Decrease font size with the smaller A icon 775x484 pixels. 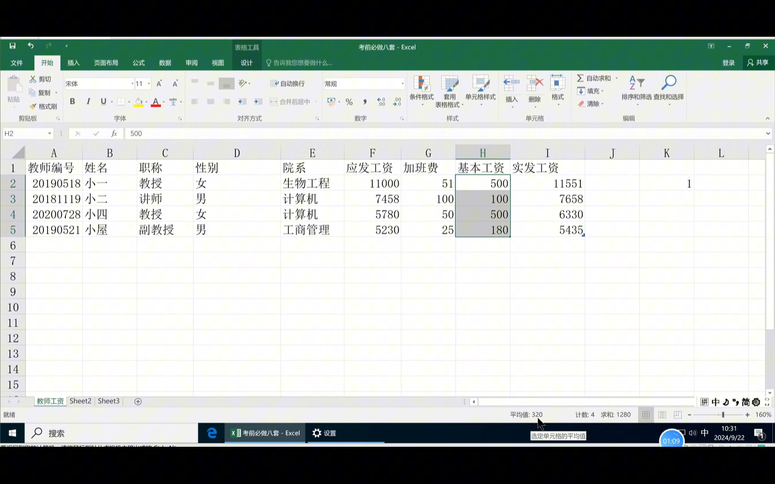(175, 83)
